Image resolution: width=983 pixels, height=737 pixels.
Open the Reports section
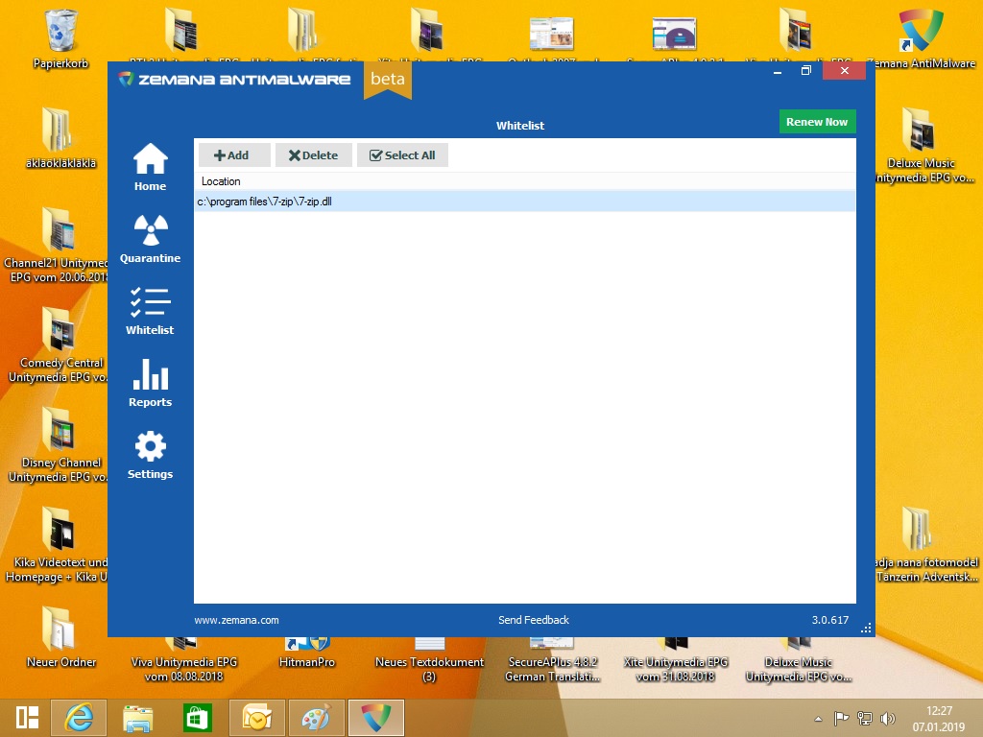pos(150,383)
